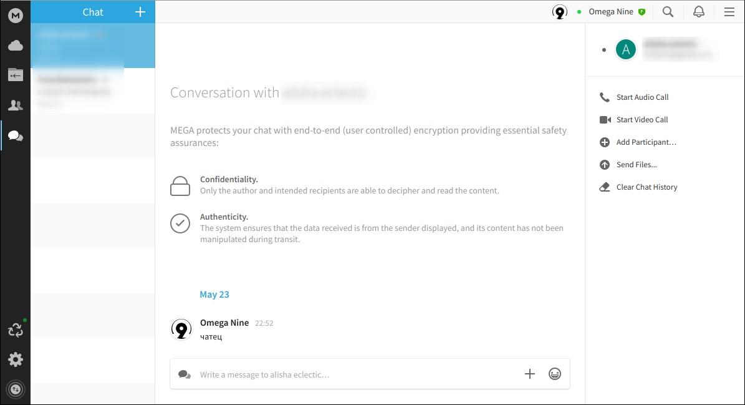745x405 pixels.
Task: Choose Send Files option
Action: point(636,165)
